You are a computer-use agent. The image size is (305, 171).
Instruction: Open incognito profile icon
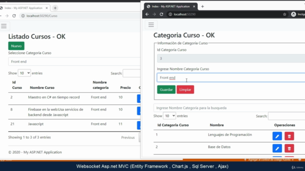(x=294, y=14)
